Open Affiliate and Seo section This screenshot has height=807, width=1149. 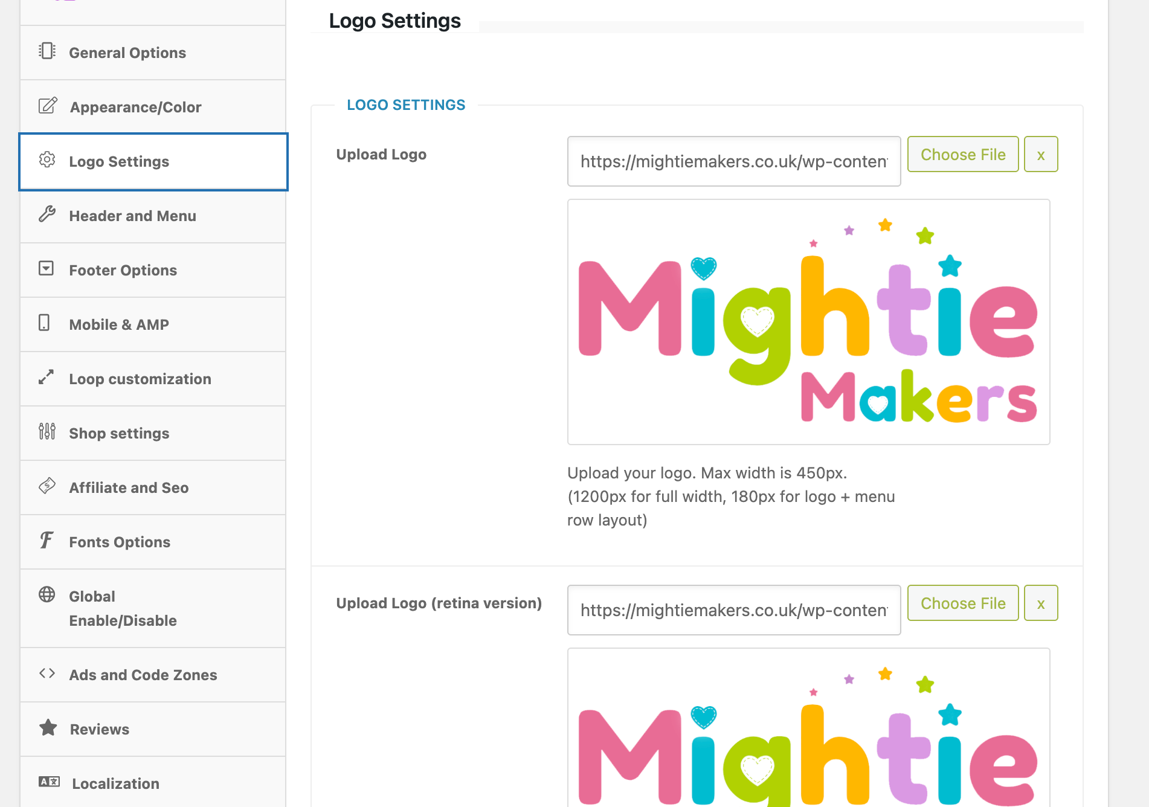[153, 487]
